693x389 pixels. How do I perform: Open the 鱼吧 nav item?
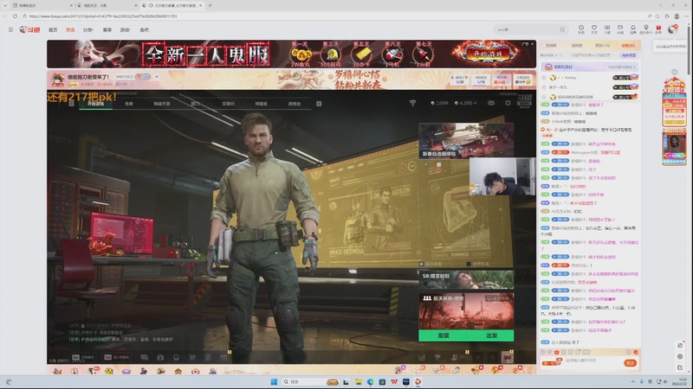click(x=144, y=30)
